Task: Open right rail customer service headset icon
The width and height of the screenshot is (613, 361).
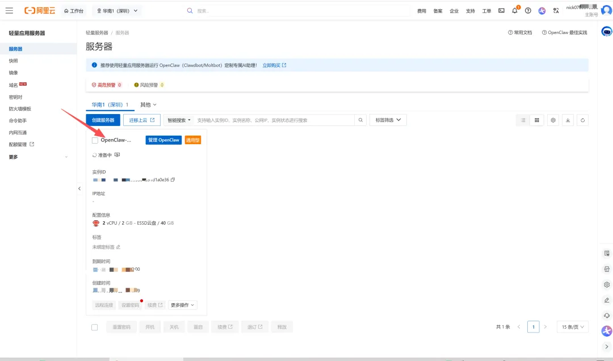Action: [x=607, y=316]
